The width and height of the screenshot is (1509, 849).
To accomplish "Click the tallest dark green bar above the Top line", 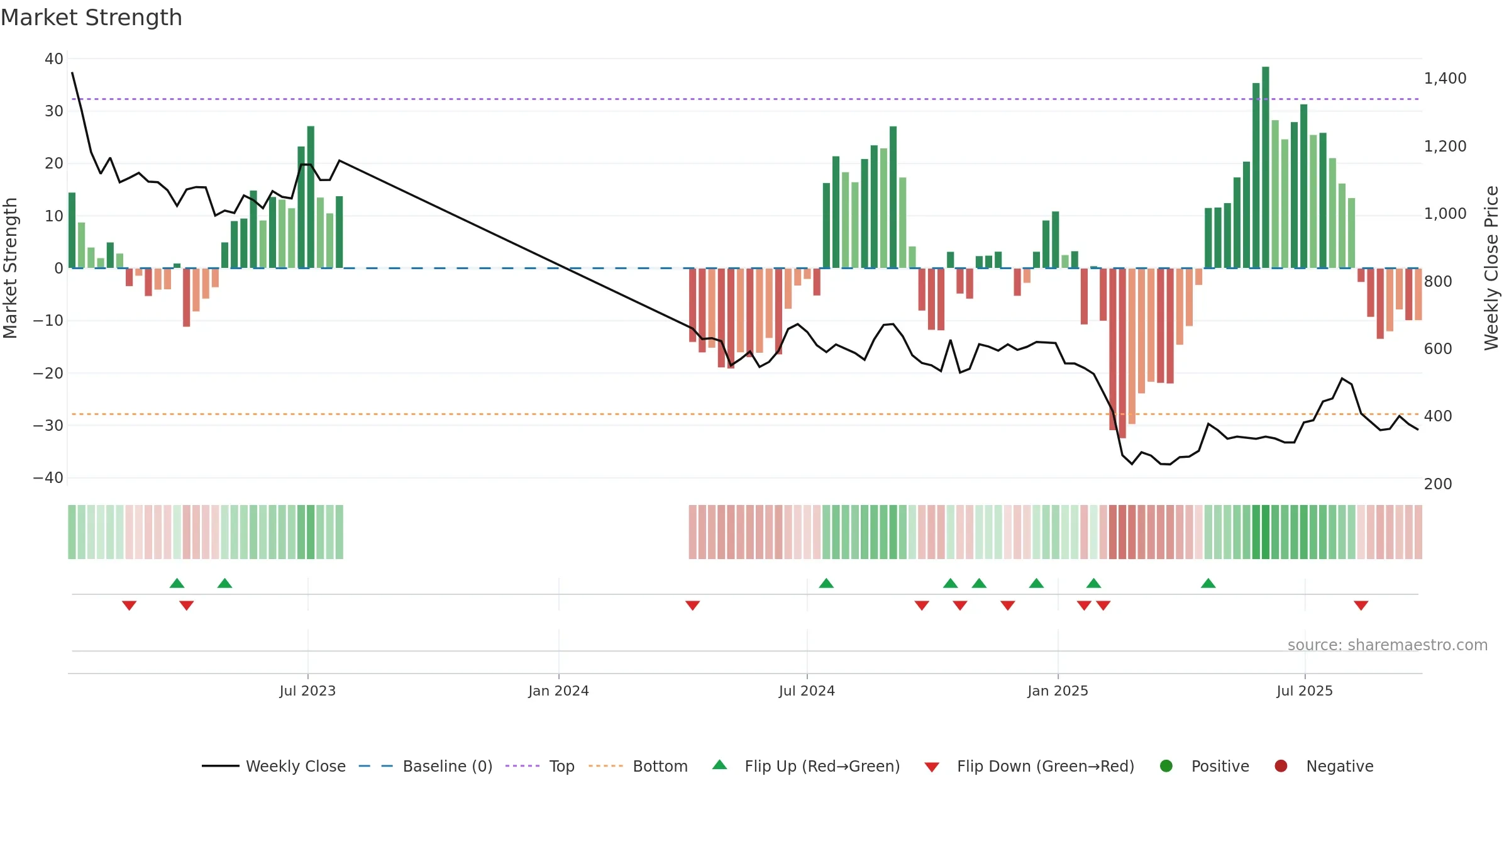I will click(1265, 167).
